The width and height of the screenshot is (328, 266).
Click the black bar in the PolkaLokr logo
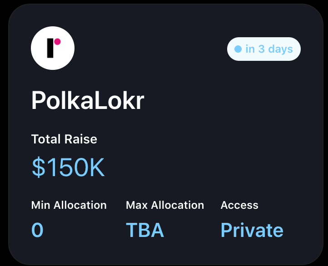click(x=50, y=48)
